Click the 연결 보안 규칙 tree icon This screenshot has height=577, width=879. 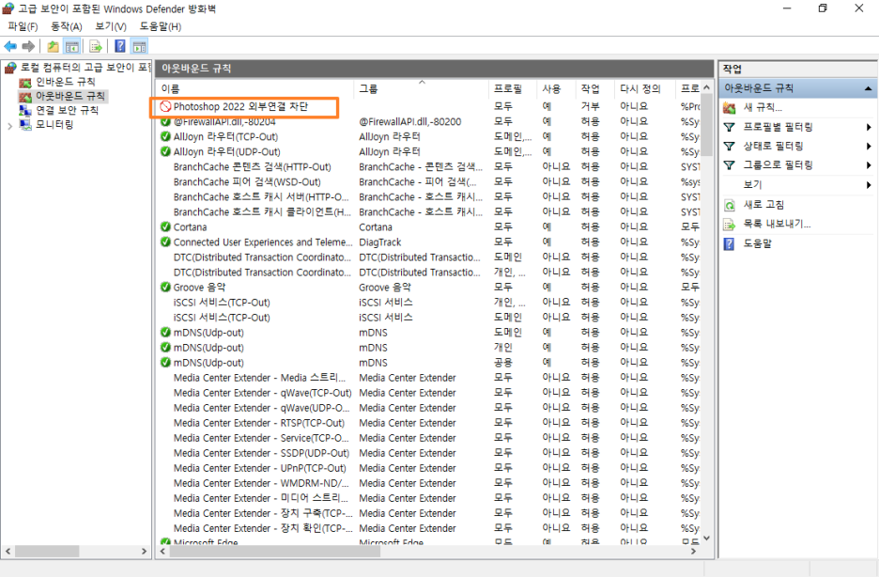[x=25, y=111]
